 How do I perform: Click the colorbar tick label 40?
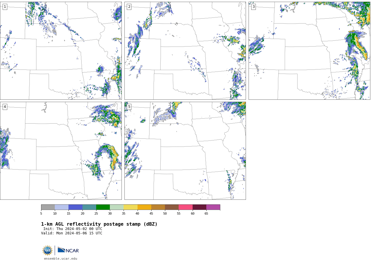[138, 214]
